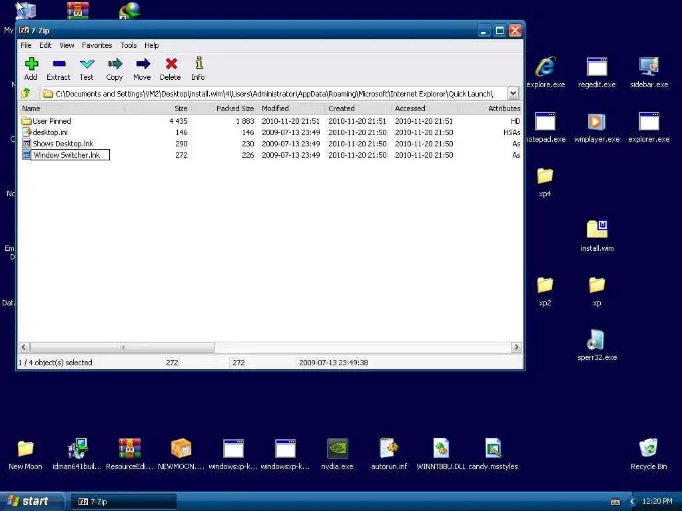This screenshot has width=682, height=511.
Task: Select regedit.exe desktop icon
Action: (x=597, y=73)
